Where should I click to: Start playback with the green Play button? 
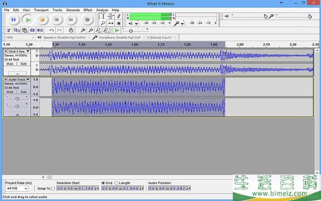28,20
